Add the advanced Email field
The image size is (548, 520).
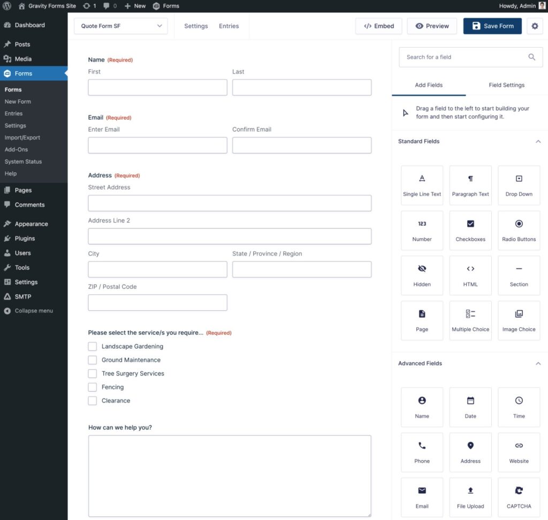click(422, 498)
